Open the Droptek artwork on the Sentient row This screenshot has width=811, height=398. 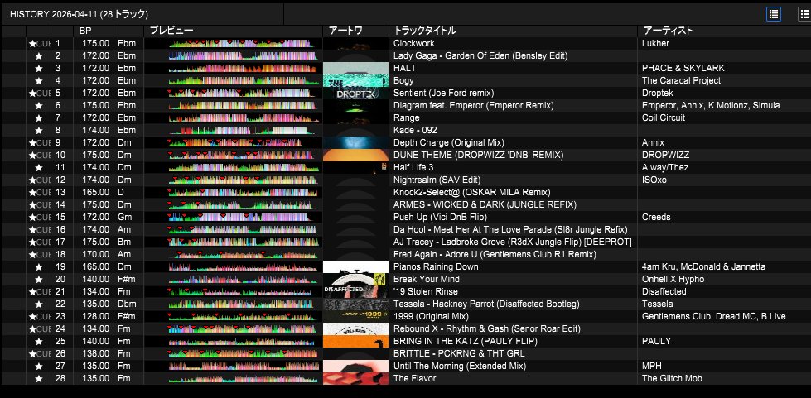[356, 93]
